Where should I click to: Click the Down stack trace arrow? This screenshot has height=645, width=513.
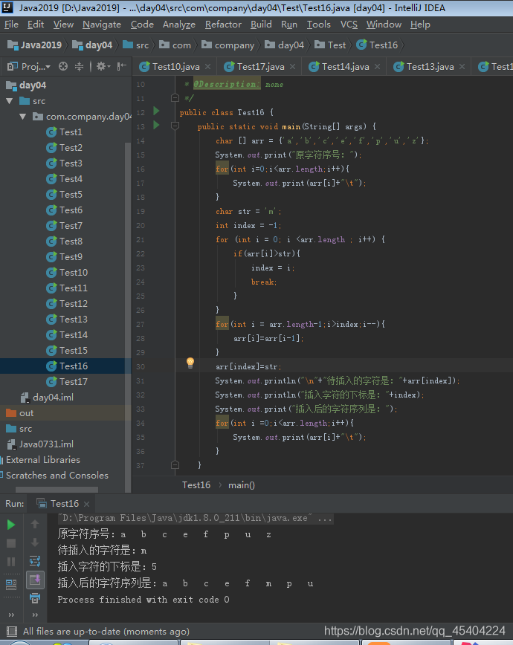[35, 542]
